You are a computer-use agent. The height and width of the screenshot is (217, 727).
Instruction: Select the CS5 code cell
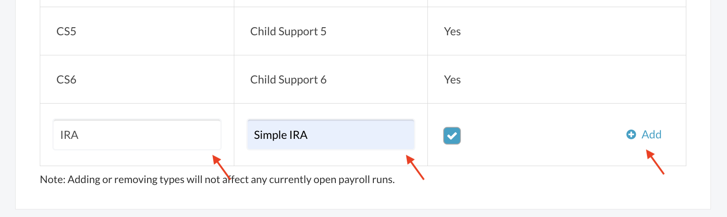click(66, 31)
